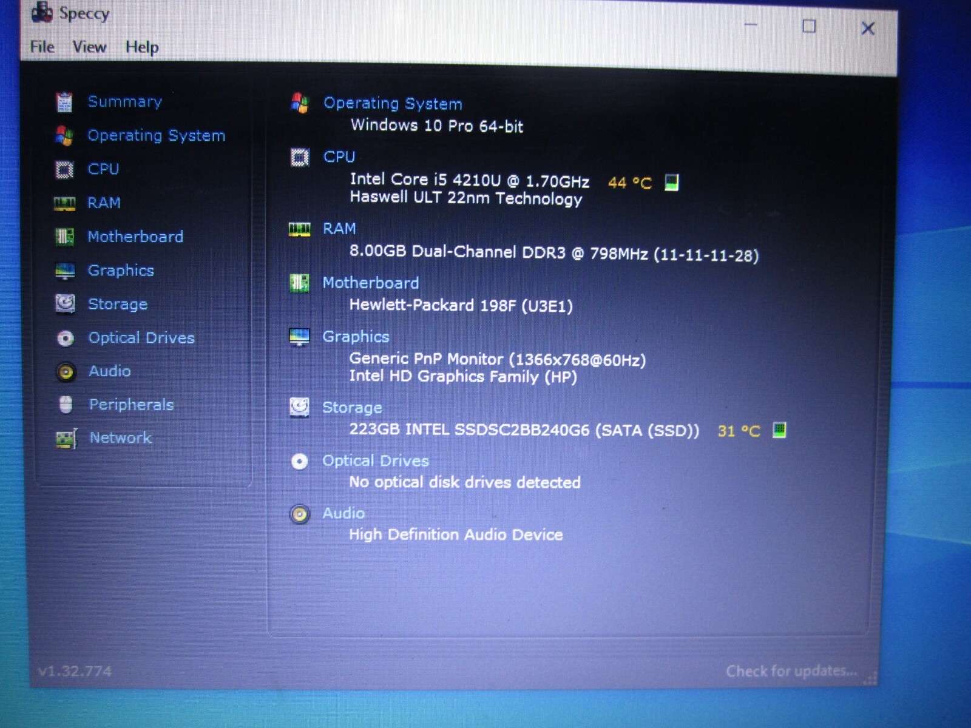
Task: Click High Definition Audio Device text
Action: pos(456,534)
